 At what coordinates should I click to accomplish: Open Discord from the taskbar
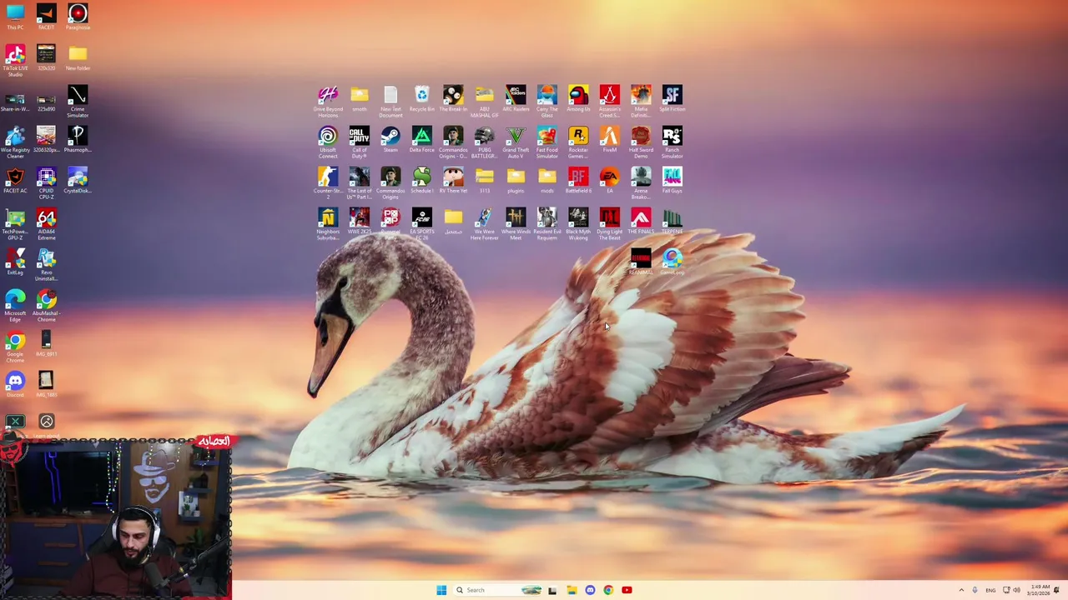click(x=590, y=590)
